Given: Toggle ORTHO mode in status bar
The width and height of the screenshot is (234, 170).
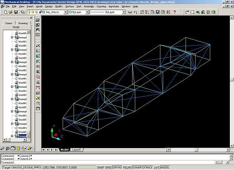Looking at the screenshot, I should [x=117, y=167].
